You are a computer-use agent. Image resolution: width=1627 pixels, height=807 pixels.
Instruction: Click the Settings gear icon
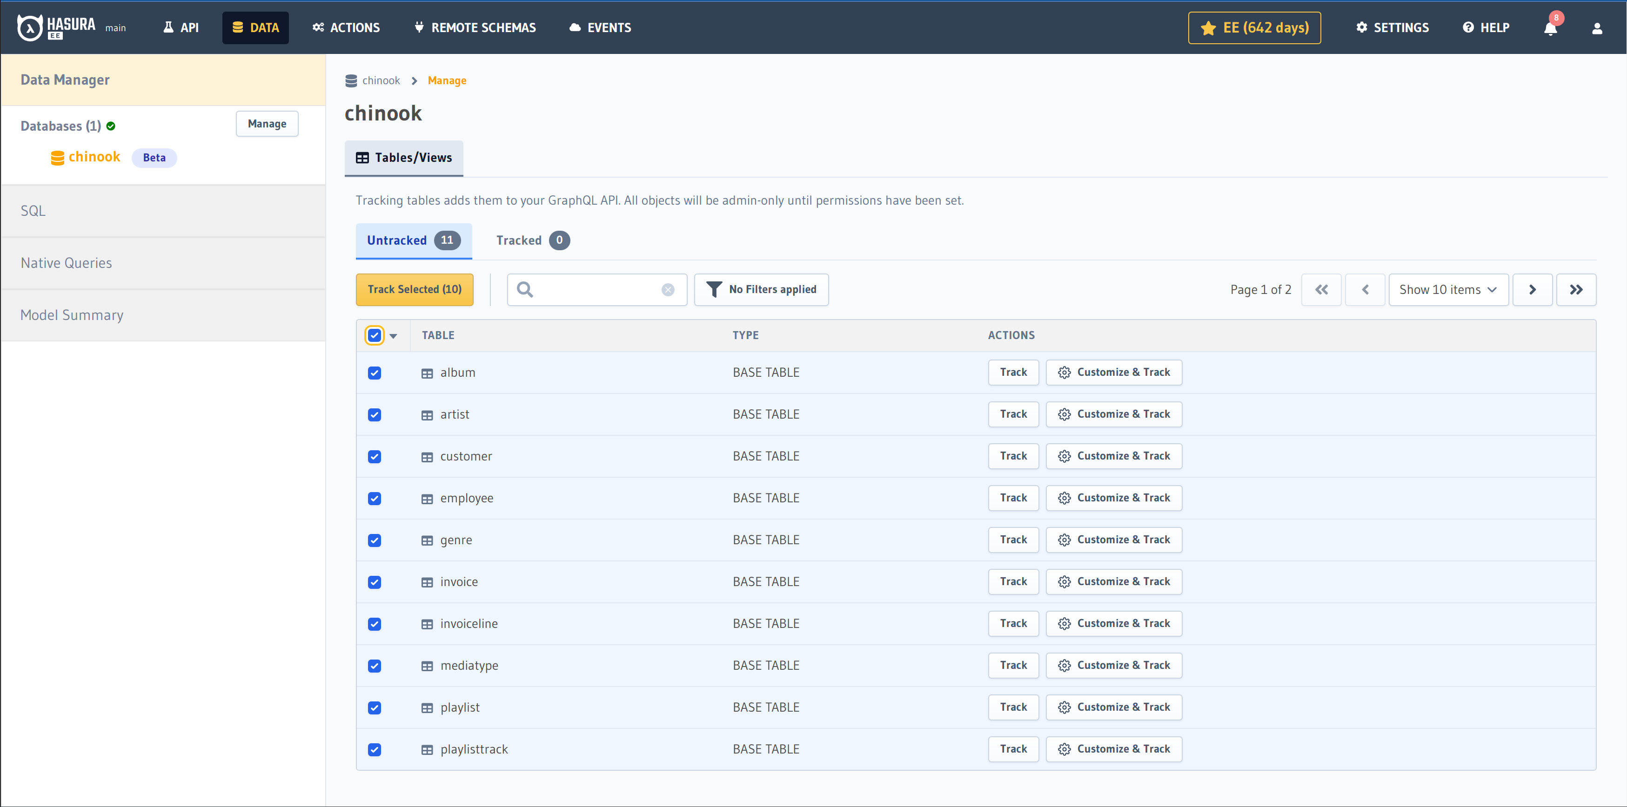(1360, 28)
